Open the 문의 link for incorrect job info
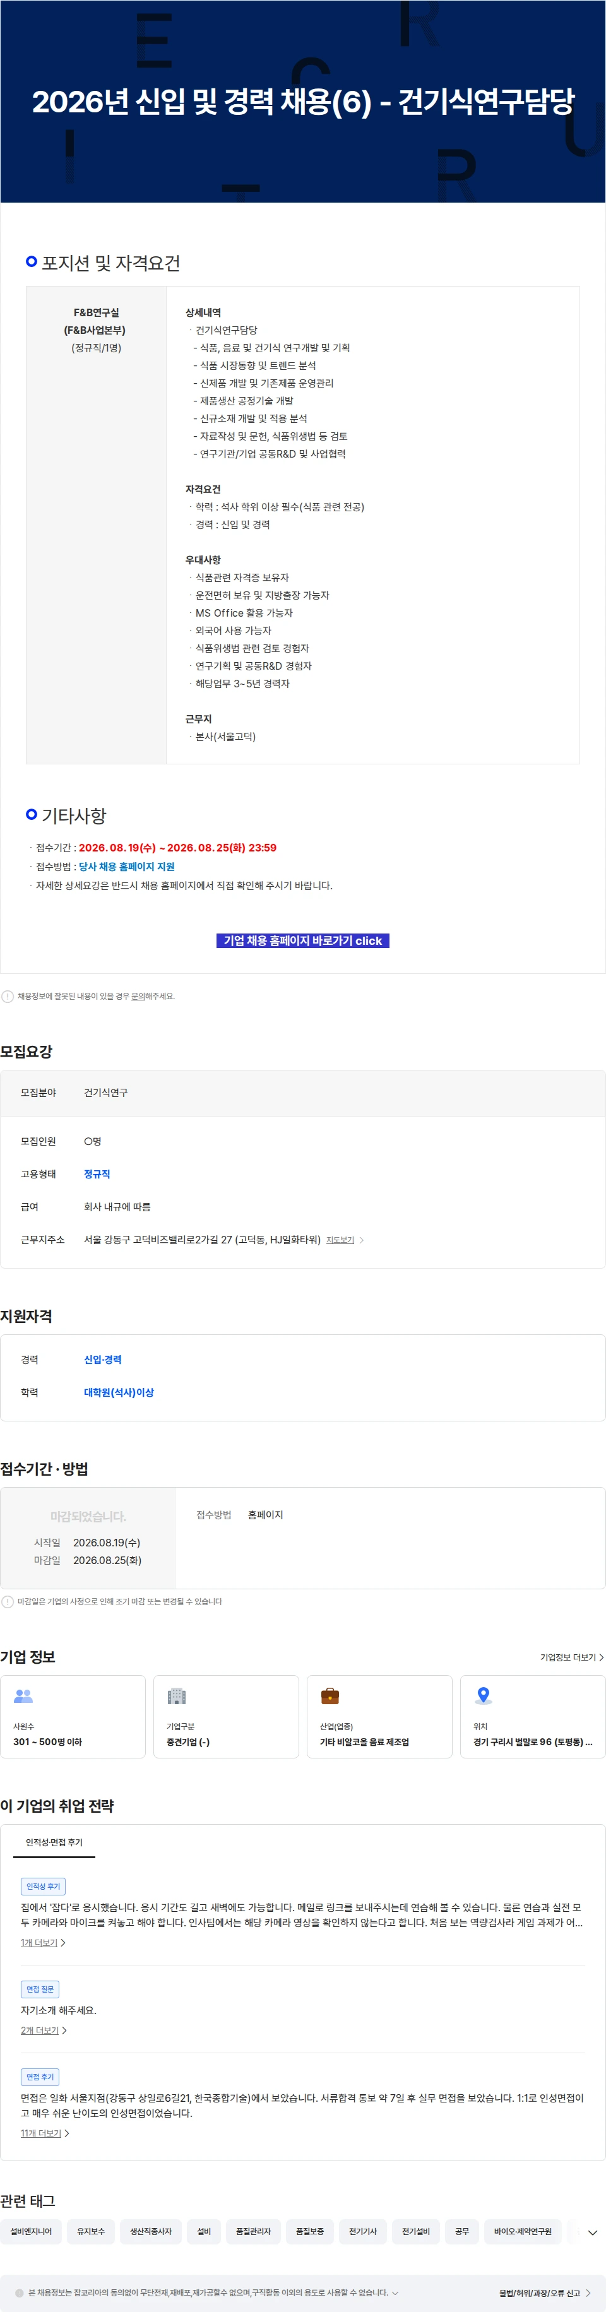Image resolution: width=606 pixels, height=2312 pixels. pyautogui.click(x=138, y=996)
